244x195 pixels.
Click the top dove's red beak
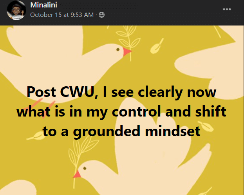point(127,52)
